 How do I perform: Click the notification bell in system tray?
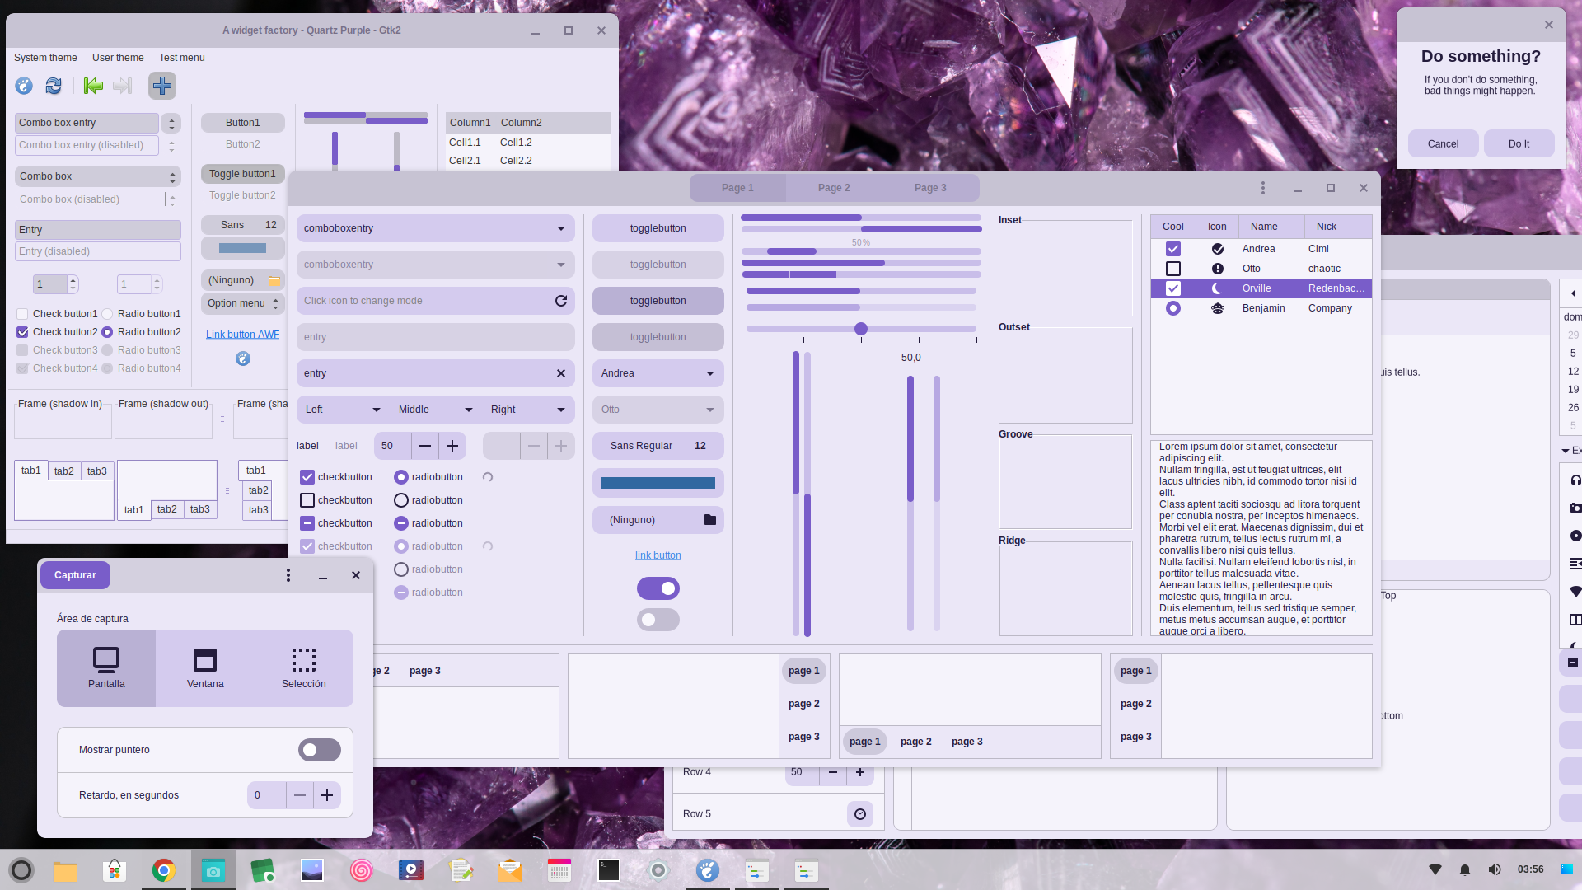click(x=1465, y=869)
